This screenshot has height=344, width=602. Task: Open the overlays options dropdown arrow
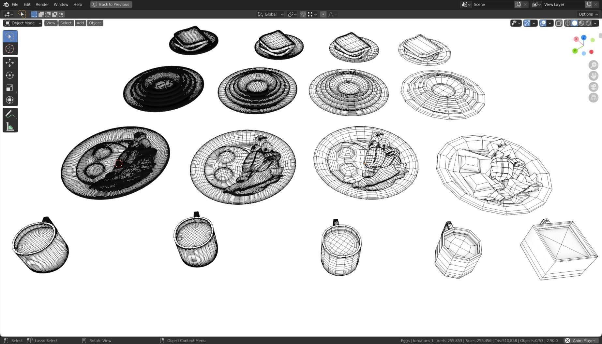click(550, 23)
